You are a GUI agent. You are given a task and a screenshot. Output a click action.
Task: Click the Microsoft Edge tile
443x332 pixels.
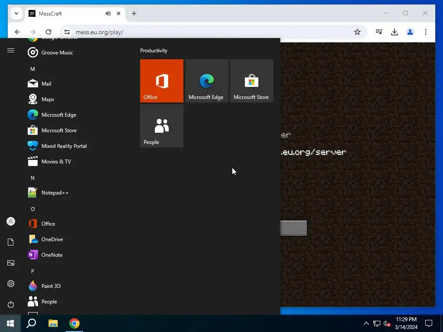(206, 81)
